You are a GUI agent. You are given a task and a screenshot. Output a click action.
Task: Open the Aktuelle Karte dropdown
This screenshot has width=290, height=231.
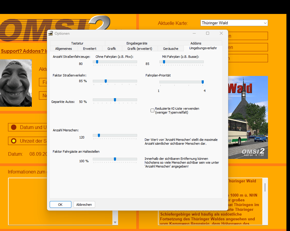(x=234, y=23)
